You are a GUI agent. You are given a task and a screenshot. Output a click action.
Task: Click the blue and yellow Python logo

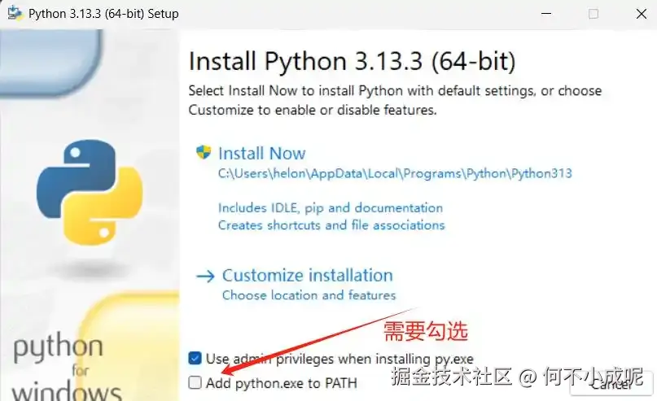[90, 192]
